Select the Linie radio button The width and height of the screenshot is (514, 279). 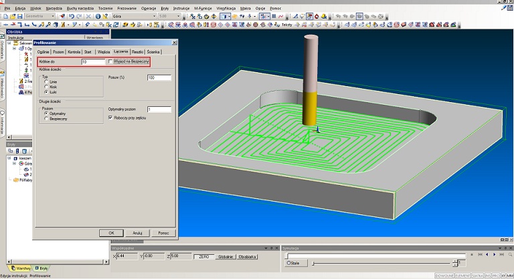tap(46, 81)
